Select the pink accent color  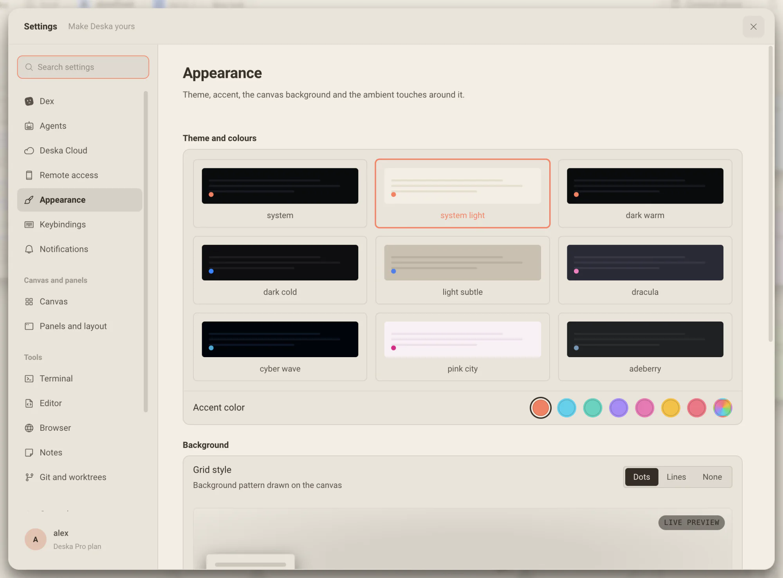pyautogui.click(x=644, y=408)
